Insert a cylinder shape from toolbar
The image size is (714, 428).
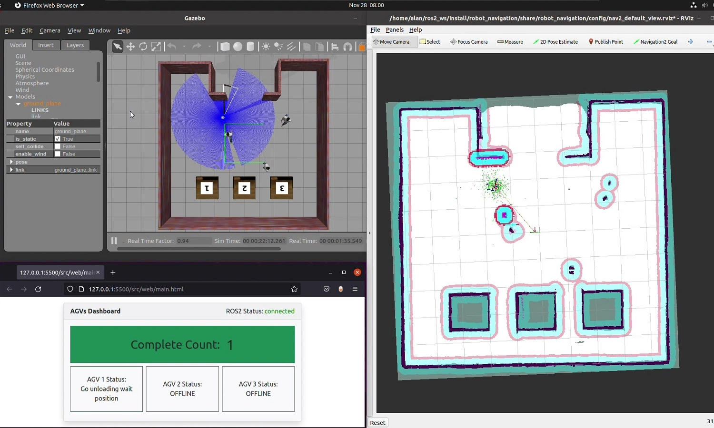[251, 47]
